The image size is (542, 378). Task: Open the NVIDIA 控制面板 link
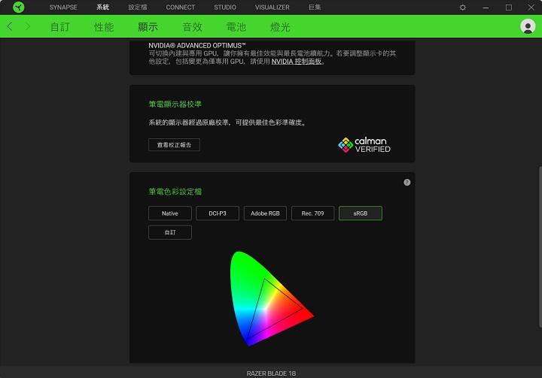tap(297, 62)
